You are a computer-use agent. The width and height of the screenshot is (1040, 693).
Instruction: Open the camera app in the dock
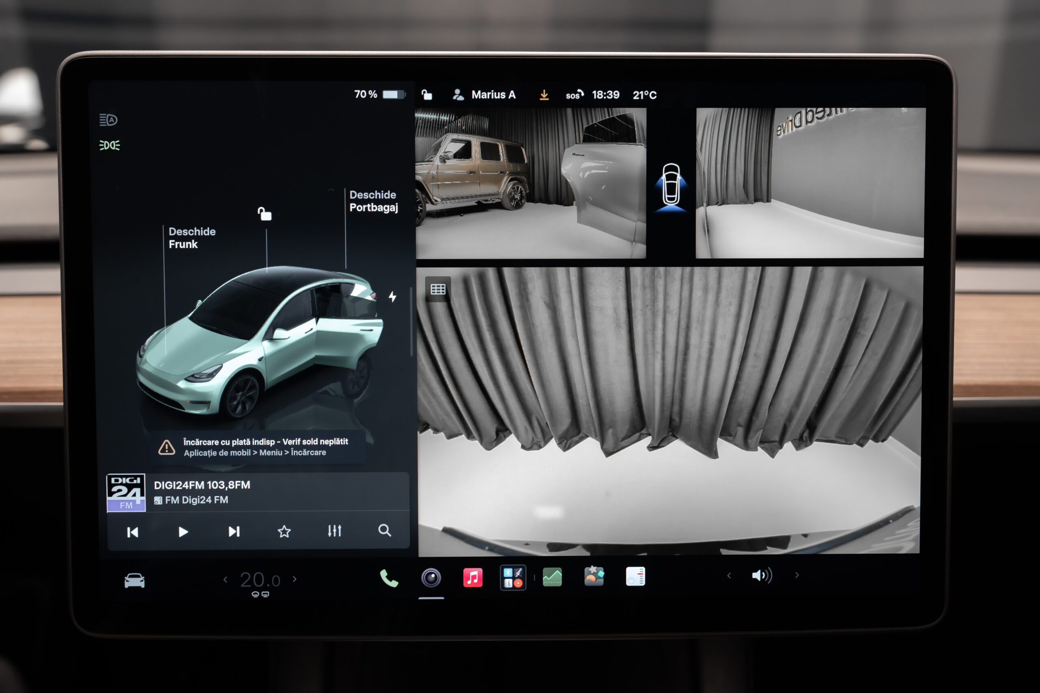(x=431, y=578)
